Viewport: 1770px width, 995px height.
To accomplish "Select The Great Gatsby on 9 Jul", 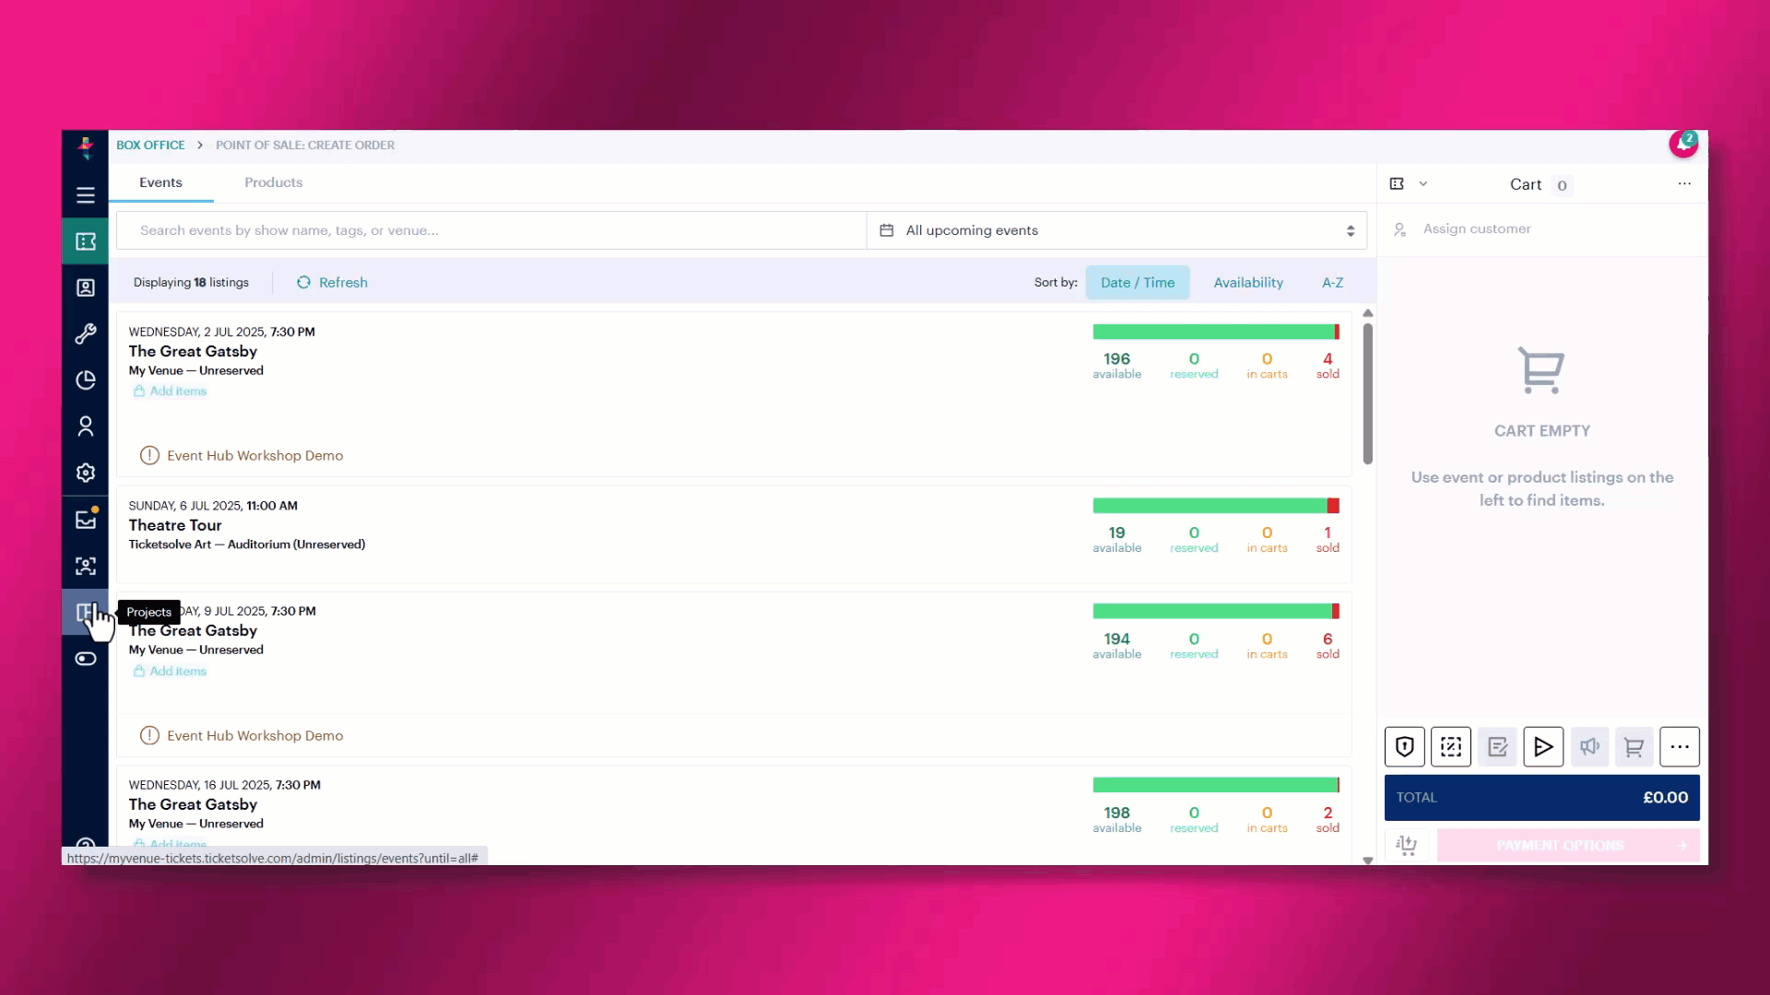I will click(x=193, y=631).
